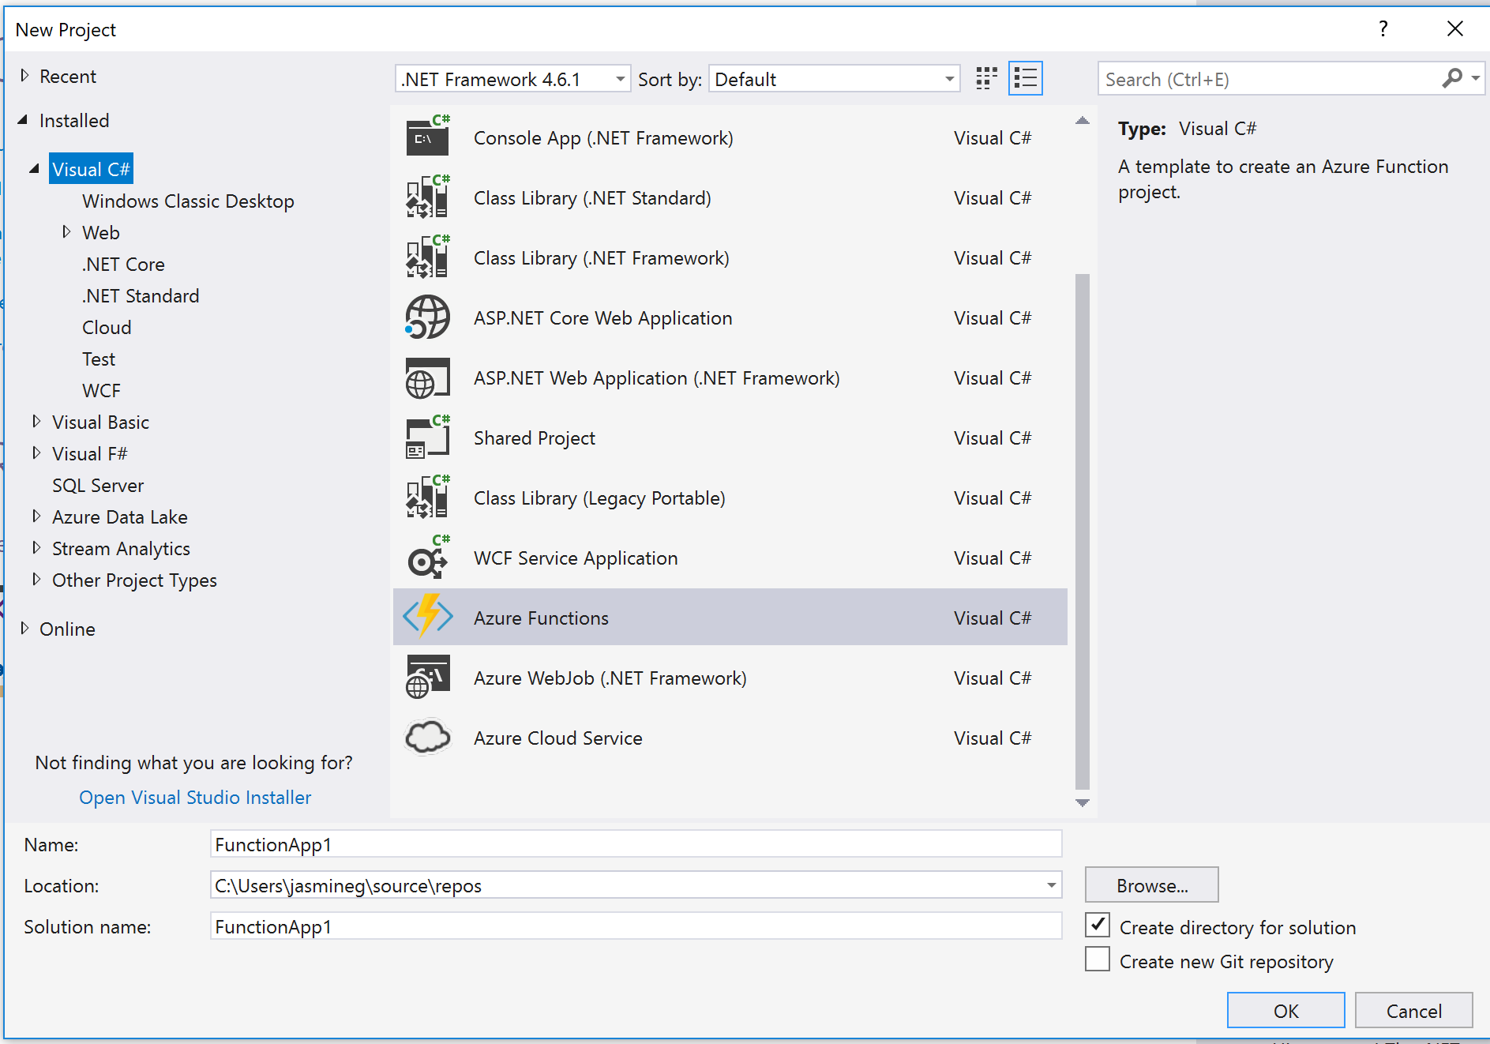Select the Test category
Image resolution: width=1490 pixels, height=1044 pixels.
coord(99,359)
